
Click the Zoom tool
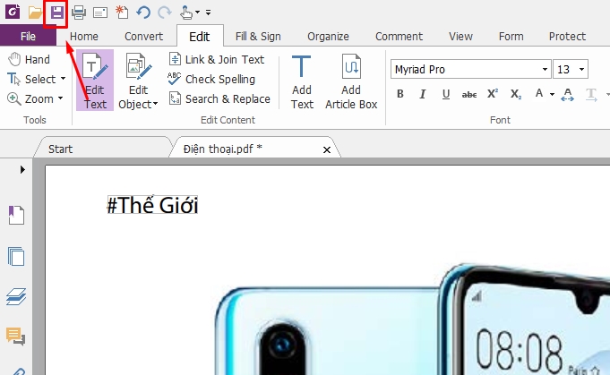(30, 98)
